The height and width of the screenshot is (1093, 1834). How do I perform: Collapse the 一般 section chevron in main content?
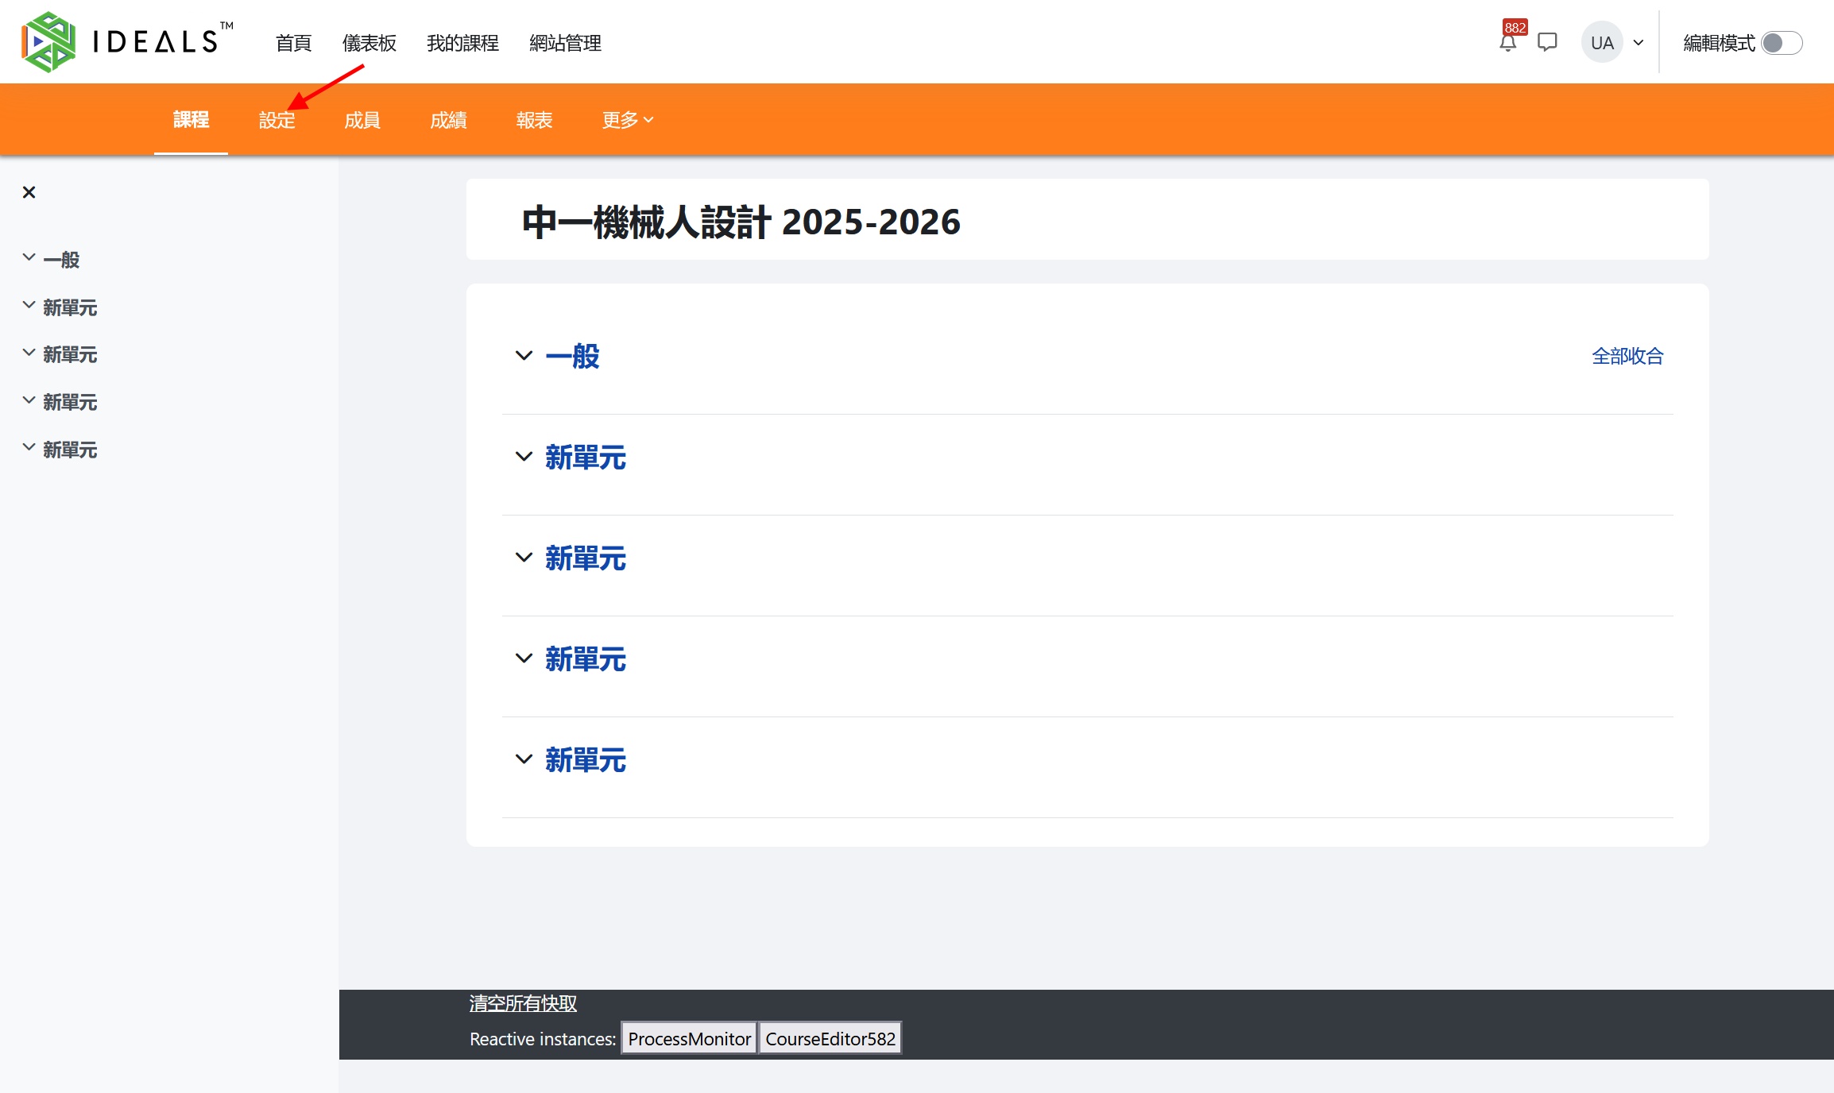pos(524,356)
